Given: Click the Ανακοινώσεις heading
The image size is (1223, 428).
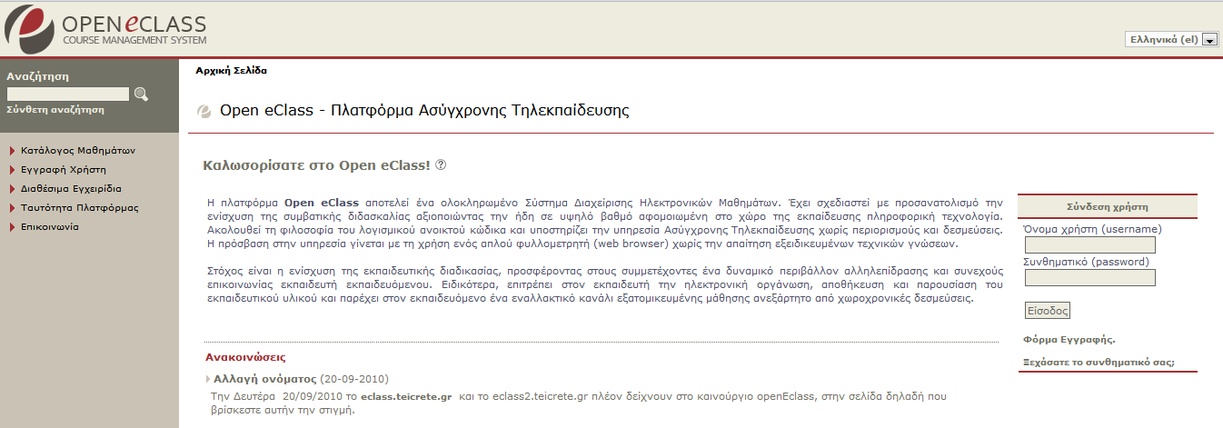Looking at the screenshot, I should [x=245, y=357].
